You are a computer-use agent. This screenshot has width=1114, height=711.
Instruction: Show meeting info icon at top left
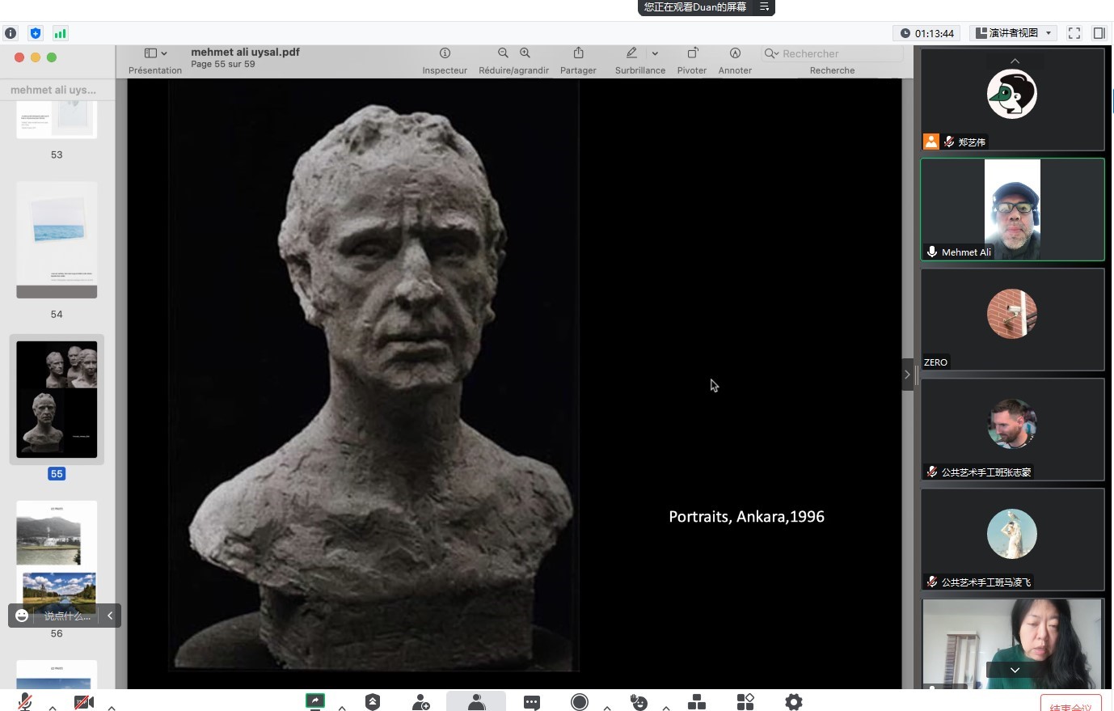11,33
